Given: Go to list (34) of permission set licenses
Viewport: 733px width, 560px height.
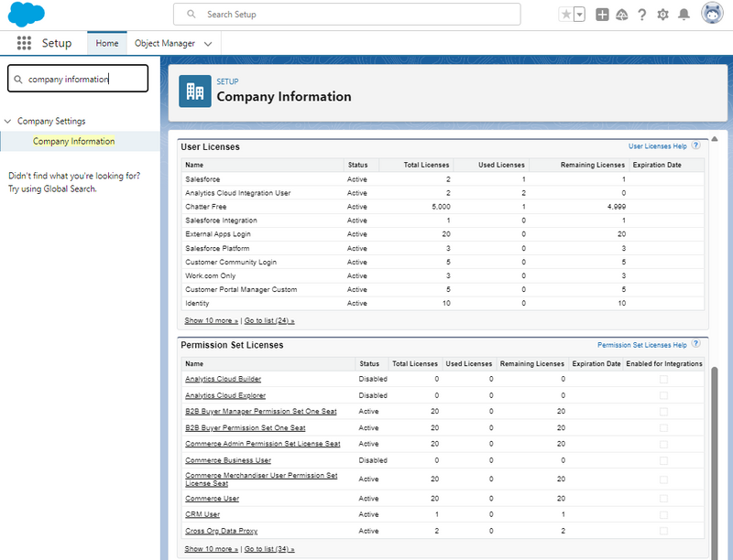Looking at the screenshot, I should (269, 549).
